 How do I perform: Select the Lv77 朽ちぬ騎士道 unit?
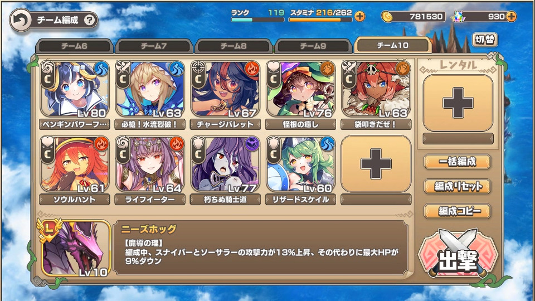point(225,164)
